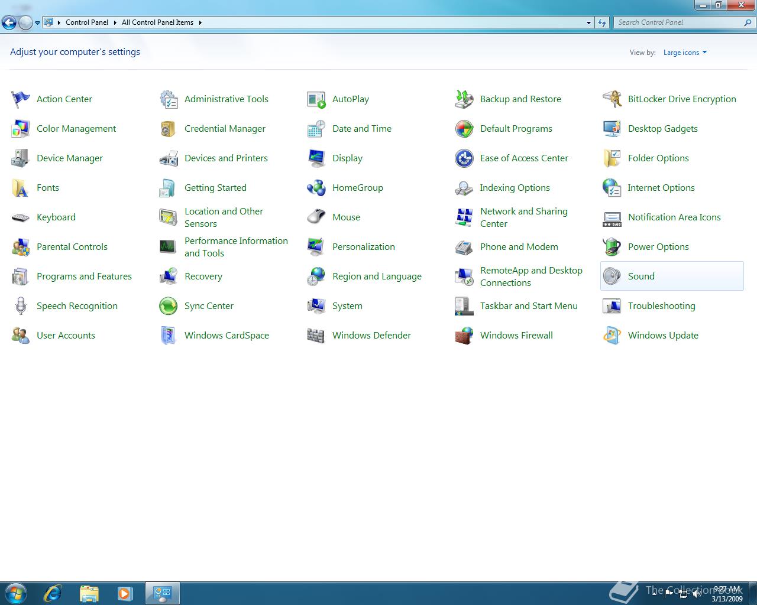
Task: Click the Windows Defender wall icon
Action: pos(316,336)
